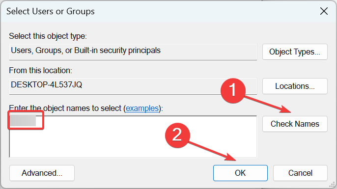Select the blurred name entry in the red box
Viewport: 337px width, 189px height.
[x=23, y=120]
